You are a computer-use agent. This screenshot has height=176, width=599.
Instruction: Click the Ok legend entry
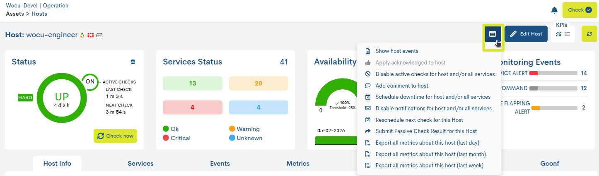171,129
